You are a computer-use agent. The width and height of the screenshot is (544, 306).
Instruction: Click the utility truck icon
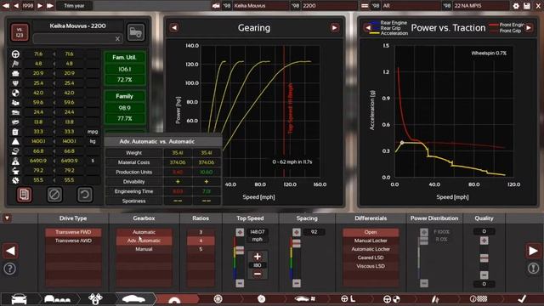[136, 32]
